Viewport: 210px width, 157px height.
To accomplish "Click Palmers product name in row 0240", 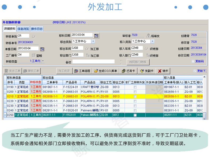I will coord(90,111).
